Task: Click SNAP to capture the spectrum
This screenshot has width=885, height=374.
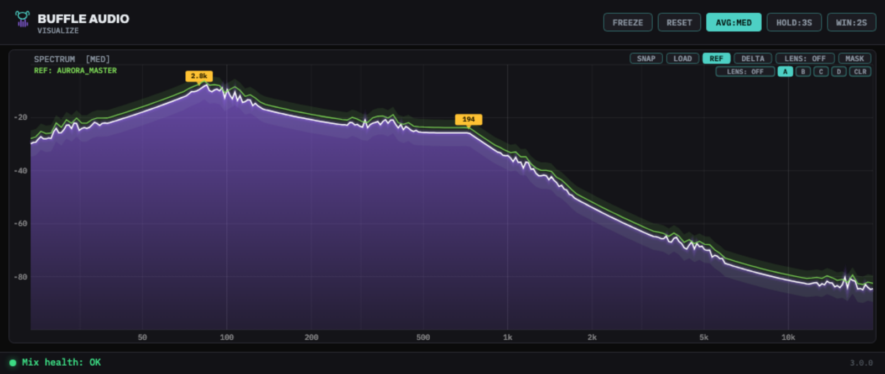Action: (646, 59)
